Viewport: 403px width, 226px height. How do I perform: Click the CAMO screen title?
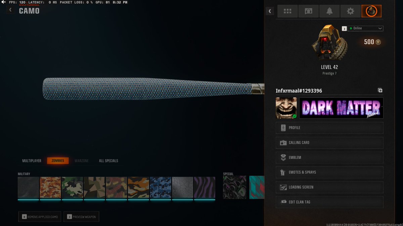coord(29,11)
